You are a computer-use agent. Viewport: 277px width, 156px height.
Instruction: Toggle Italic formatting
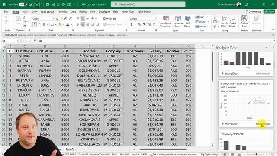coord(39,24)
